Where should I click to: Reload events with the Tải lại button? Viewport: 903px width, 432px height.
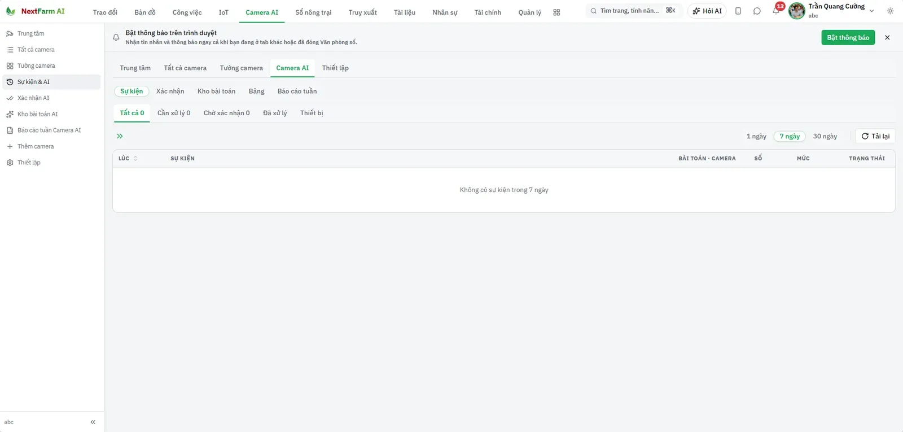875,136
